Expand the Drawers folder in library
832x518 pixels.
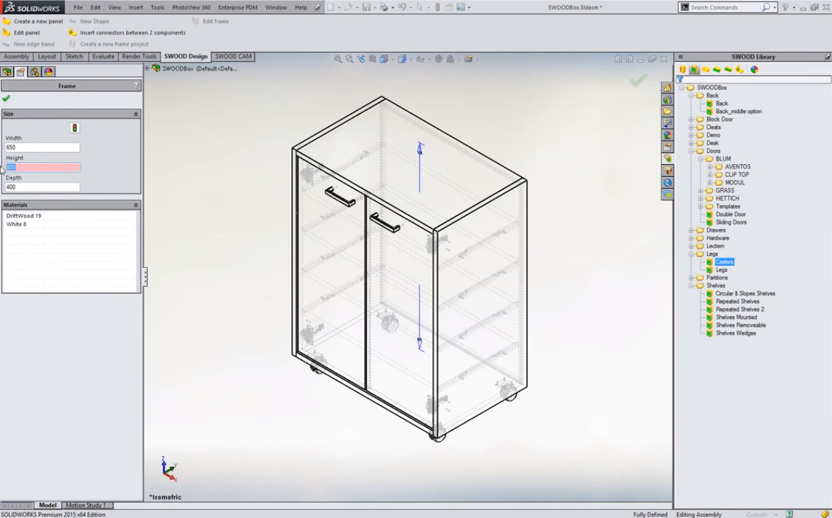(x=691, y=230)
